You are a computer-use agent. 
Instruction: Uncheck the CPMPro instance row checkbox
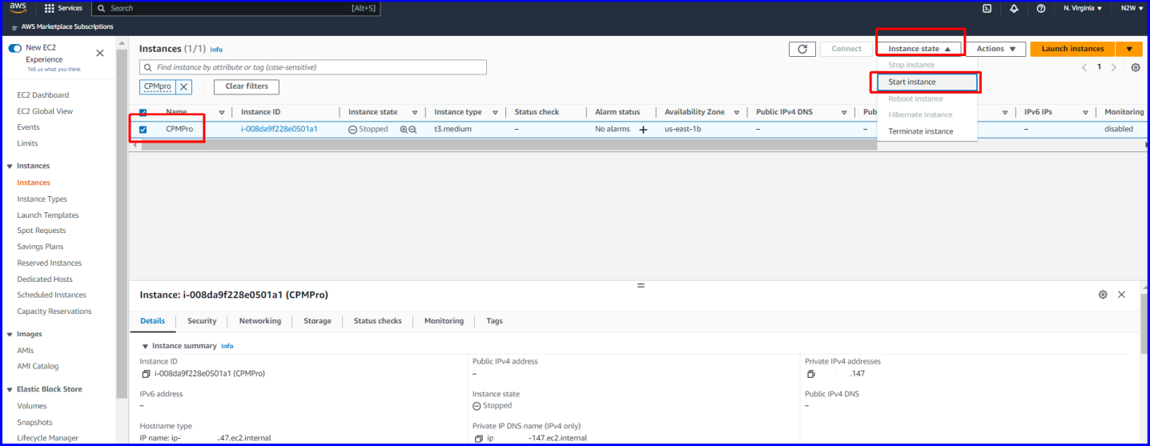coord(143,130)
